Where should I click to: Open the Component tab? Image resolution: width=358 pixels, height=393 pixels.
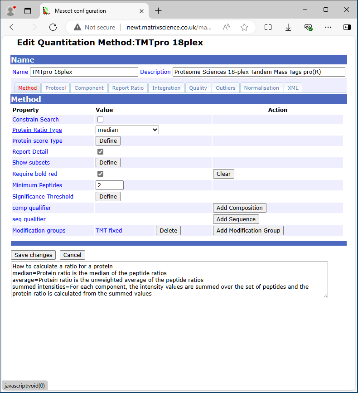pyautogui.click(x=89, y=88)
